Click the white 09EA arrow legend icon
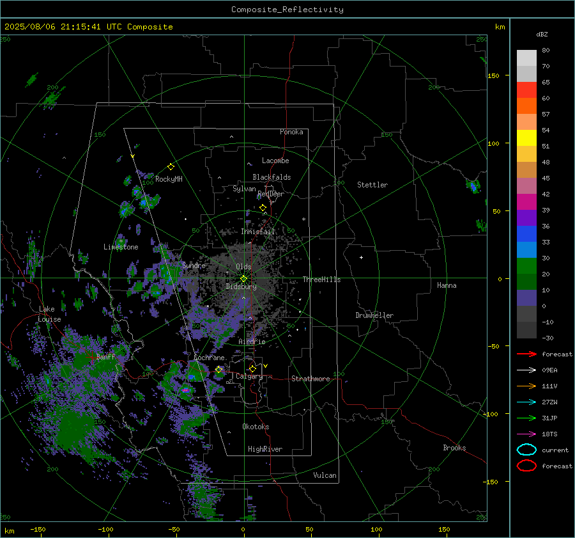 [526, 370]
